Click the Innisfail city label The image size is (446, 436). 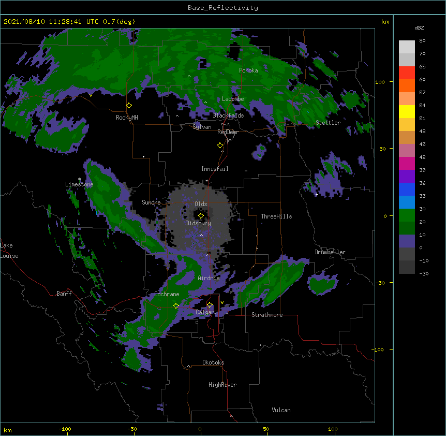tap(215, 169)
